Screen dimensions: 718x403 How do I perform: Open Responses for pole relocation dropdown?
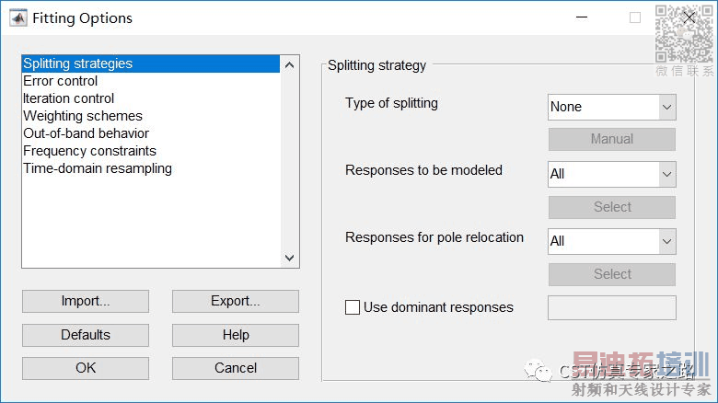pyautogui.click(x=611, y=241)
